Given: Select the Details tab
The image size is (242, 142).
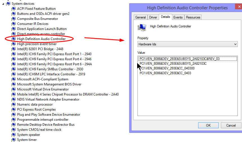Looking at the screenshot, I should tap(166, 17).
